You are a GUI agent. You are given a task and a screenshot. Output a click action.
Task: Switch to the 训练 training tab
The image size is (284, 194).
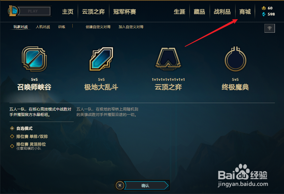[x=62, y=27]
